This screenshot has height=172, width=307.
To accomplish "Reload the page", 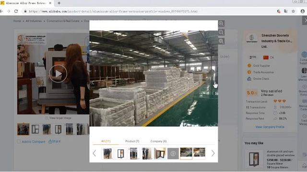I will point(16,11).
